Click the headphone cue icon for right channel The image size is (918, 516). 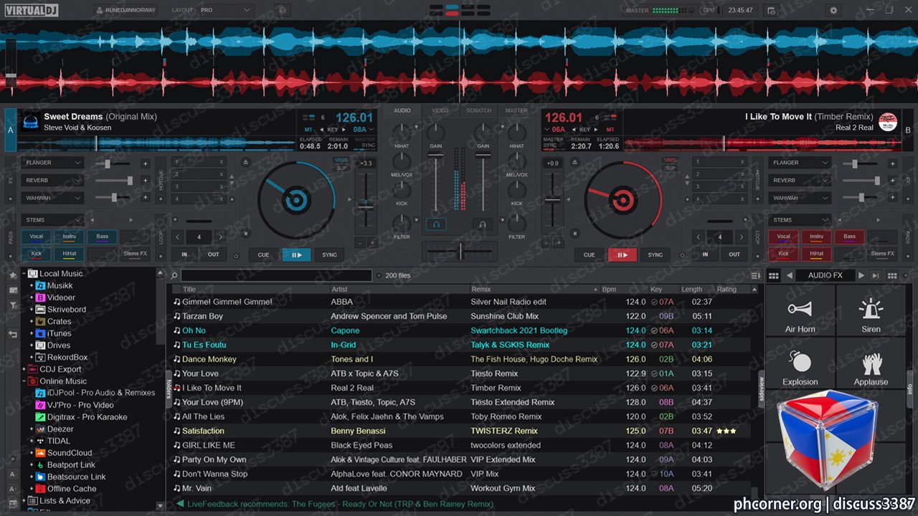[x=483, y=224]
